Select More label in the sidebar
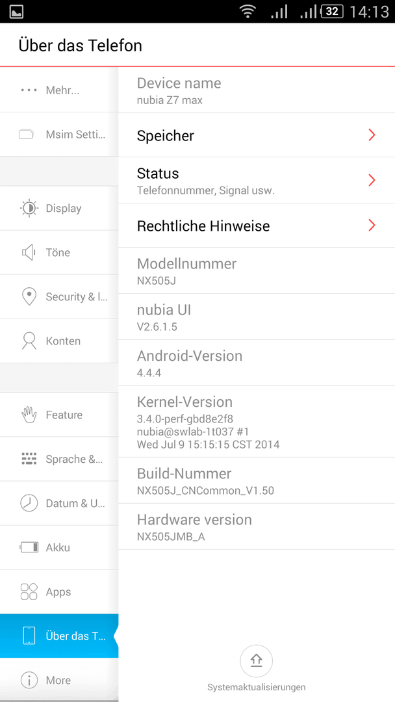The height and width of the screenshot is (702, 395). pos(58,680)
